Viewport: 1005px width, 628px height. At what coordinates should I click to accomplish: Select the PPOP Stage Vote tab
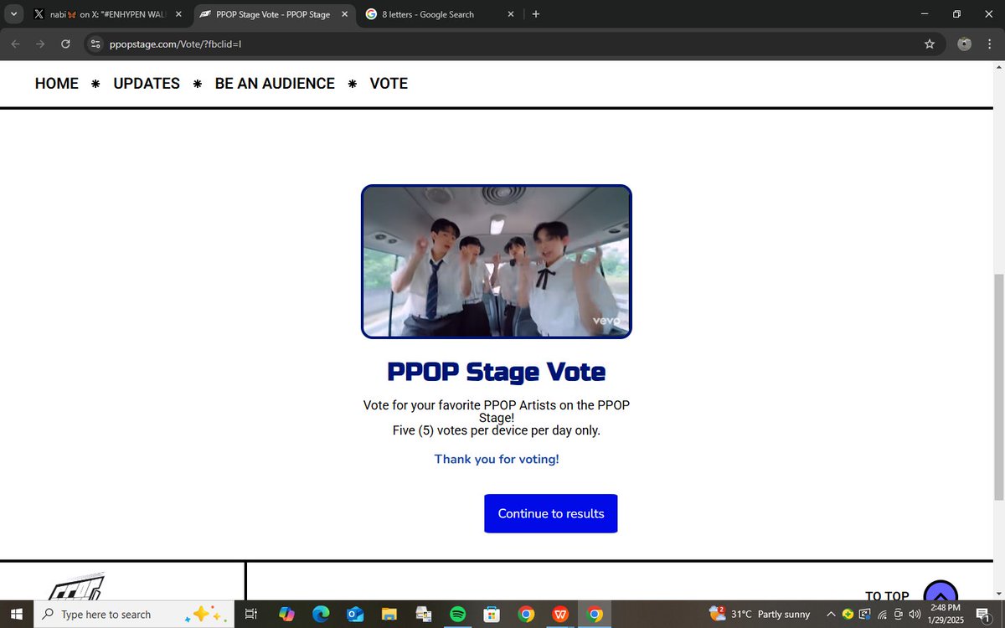pyautogui.click(x=273, y=14)
